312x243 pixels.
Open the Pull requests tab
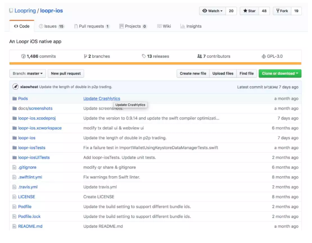tap(92, 26)
